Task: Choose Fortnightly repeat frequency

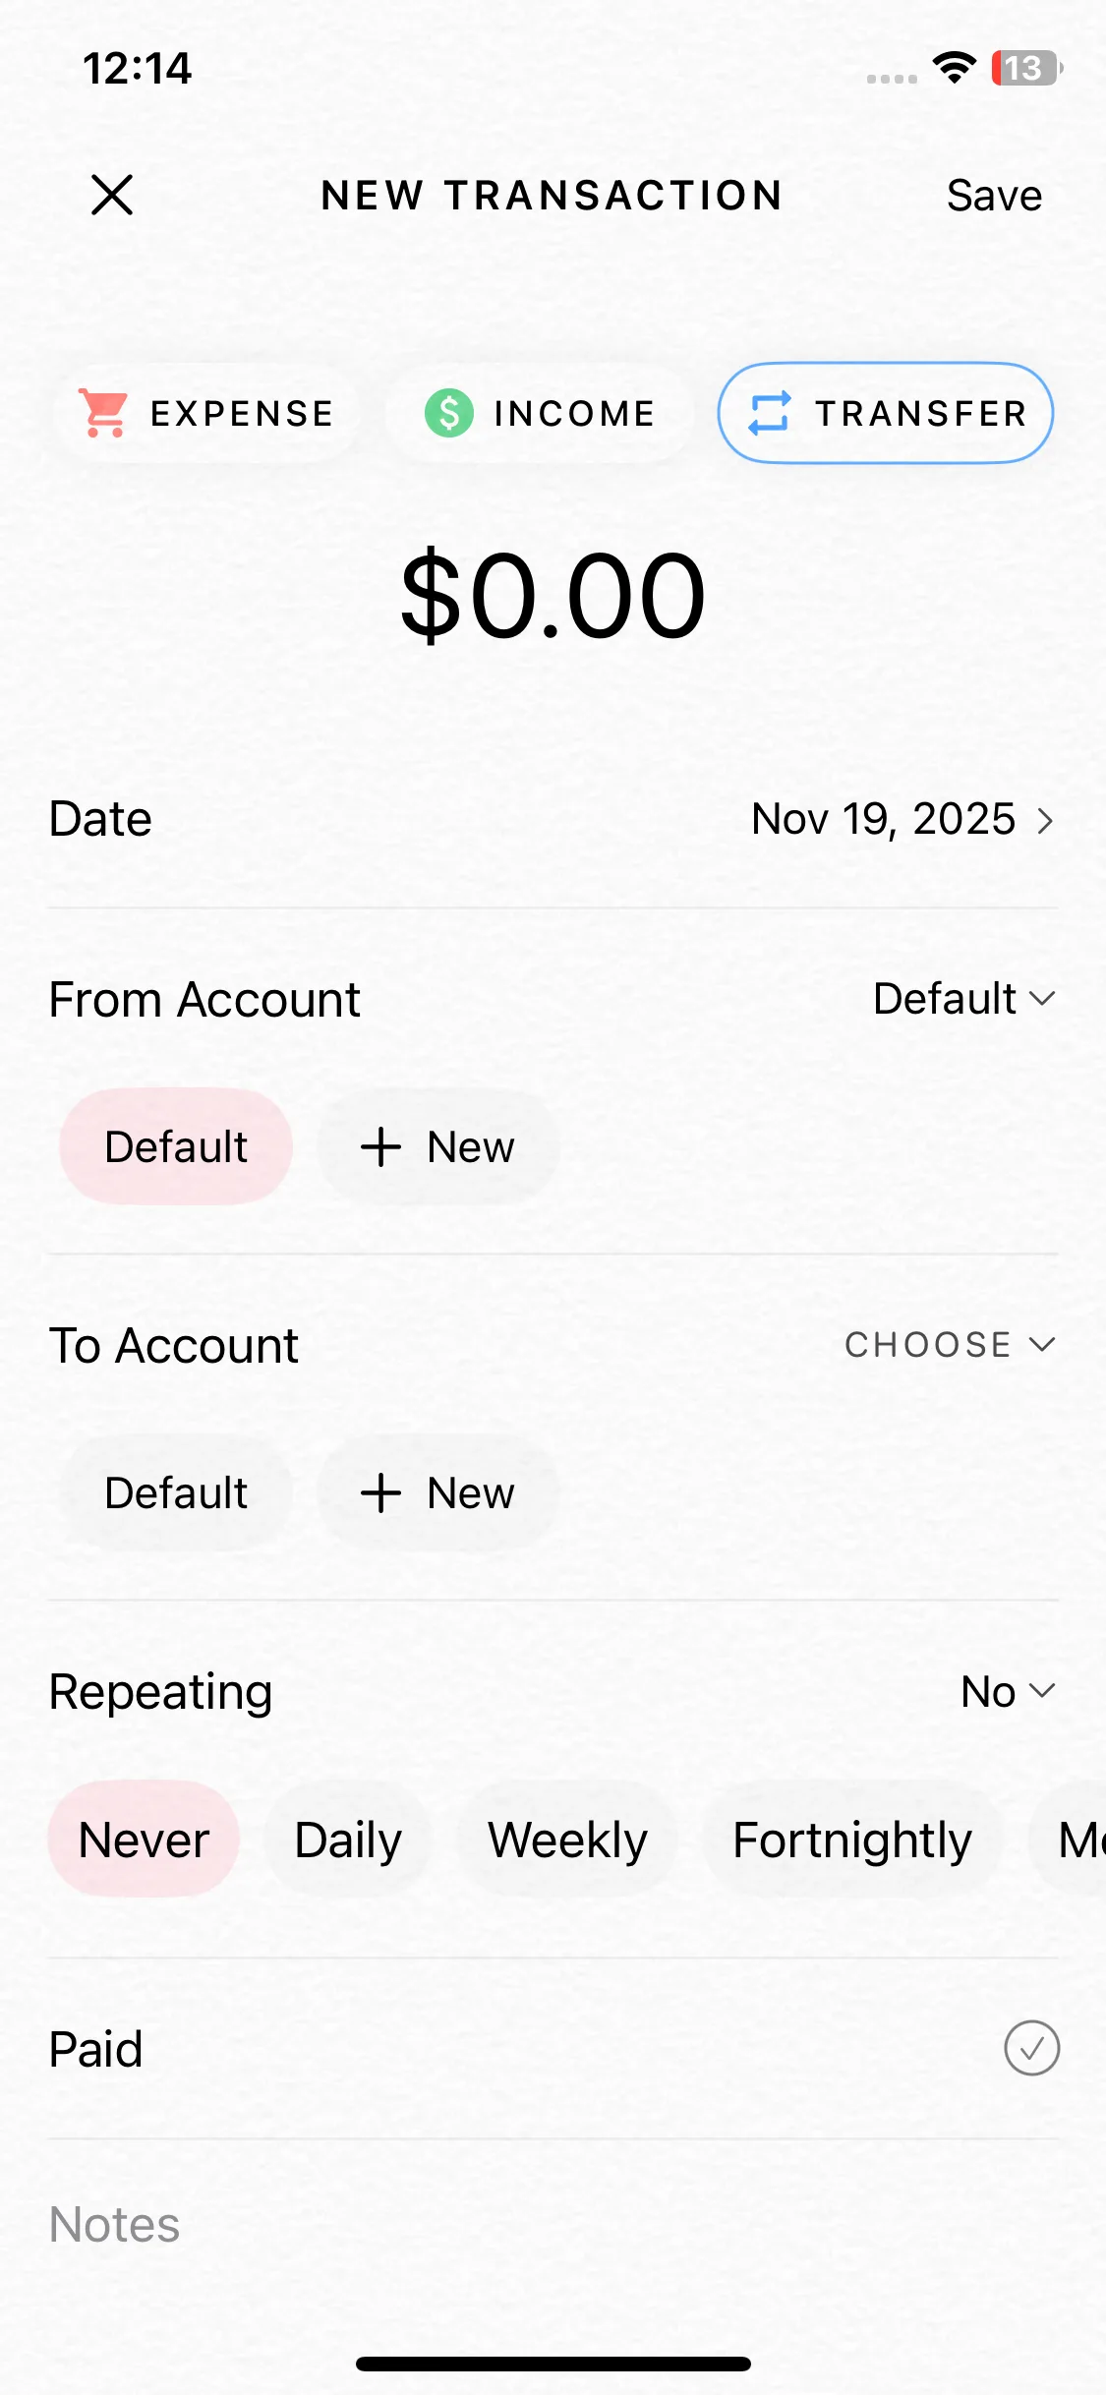Action: click(851, 1840)
